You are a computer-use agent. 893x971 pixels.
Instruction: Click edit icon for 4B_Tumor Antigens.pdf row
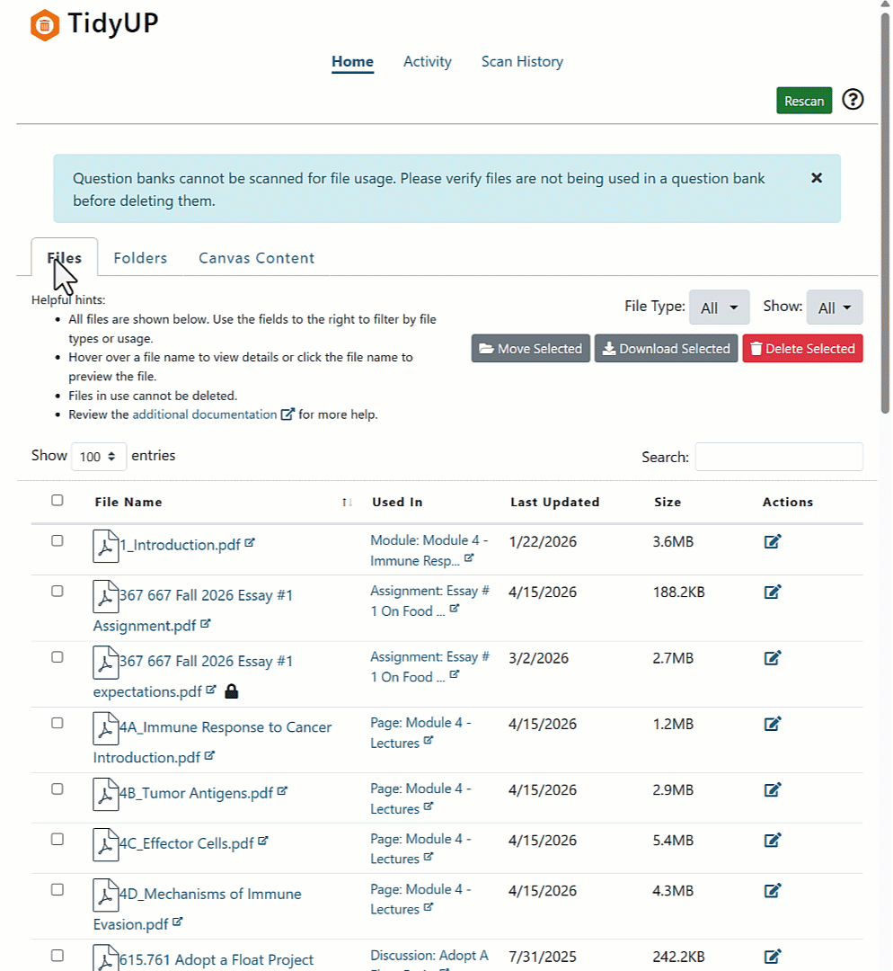tap(773, 789)
